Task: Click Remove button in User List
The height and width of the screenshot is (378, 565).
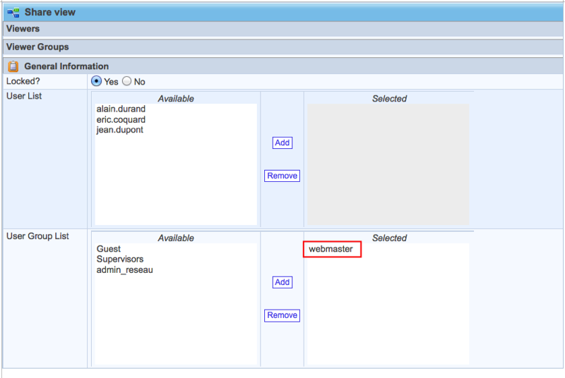Action: (x=282, y=176)
